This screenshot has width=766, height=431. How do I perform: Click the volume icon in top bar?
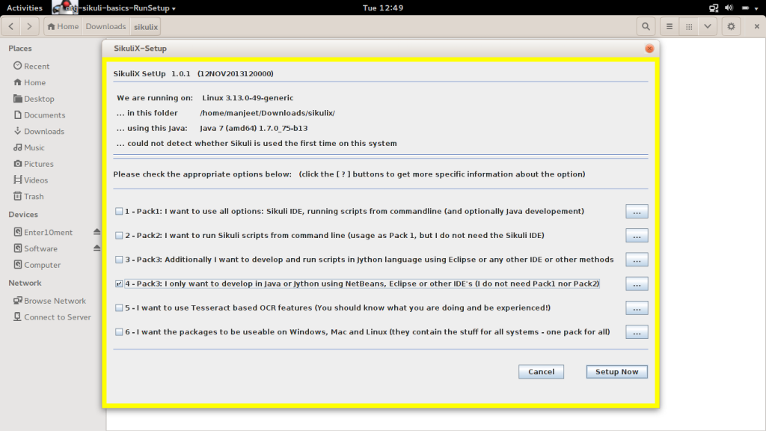click(x=729, y=7)
